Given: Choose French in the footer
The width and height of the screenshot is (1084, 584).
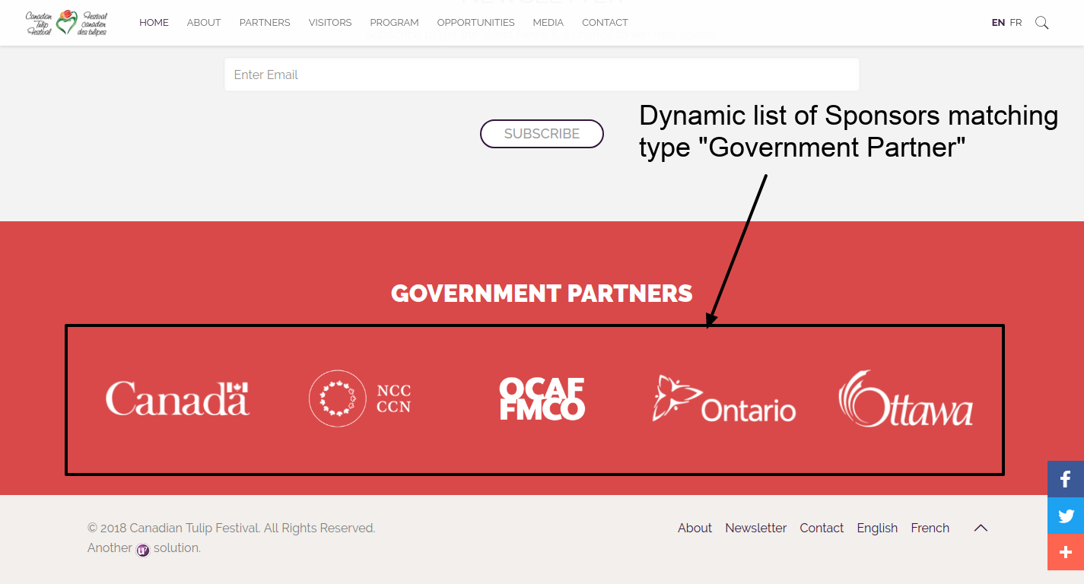Looking at the screenshot, I should (x=930, y=528).
